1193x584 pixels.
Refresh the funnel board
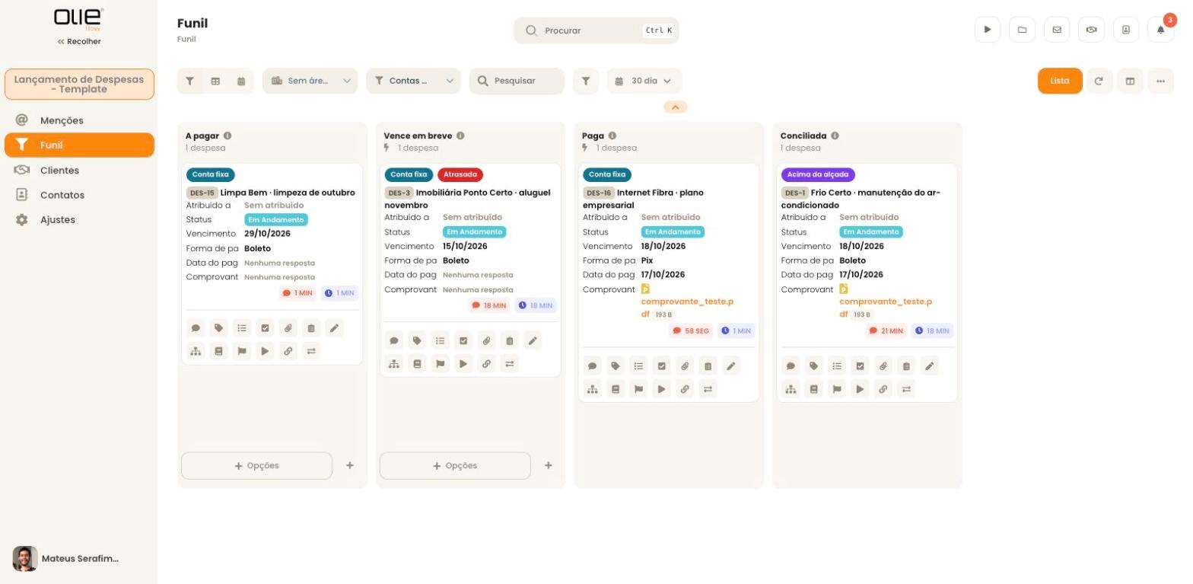click(x=1099, y=81)
